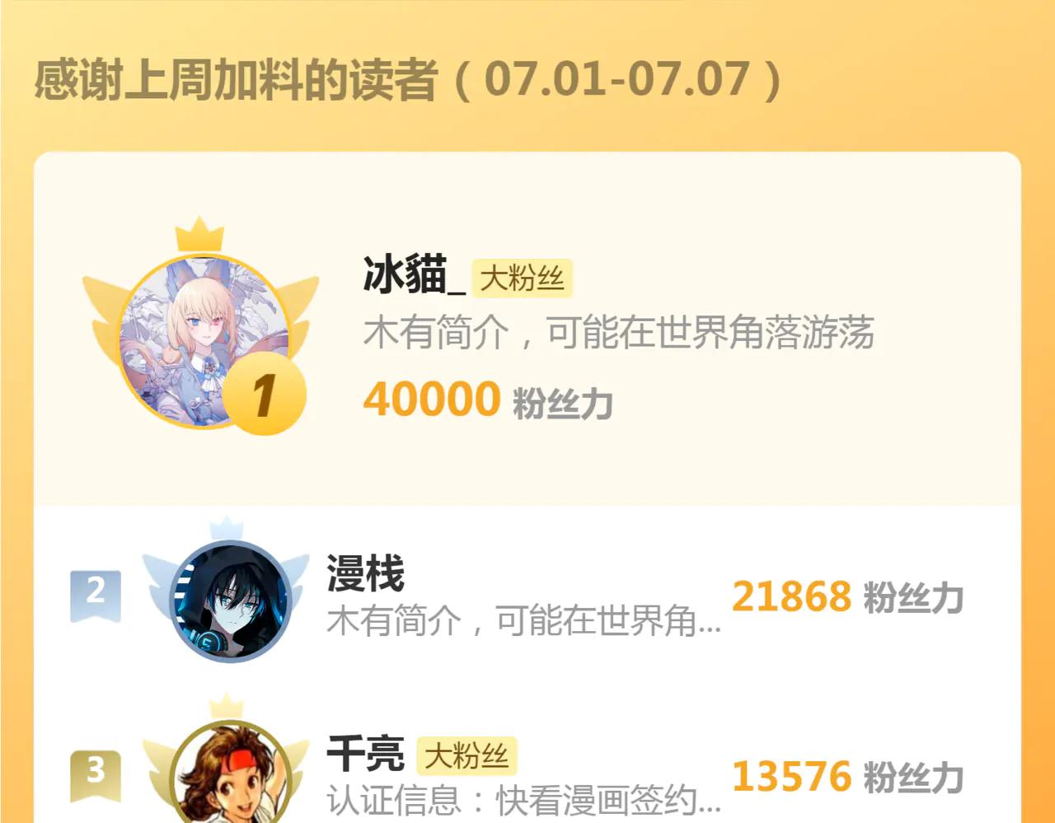Expand truncated 认证信息 text under 千亮
This screenshot has height=823, width=1055.
(524, 800)
